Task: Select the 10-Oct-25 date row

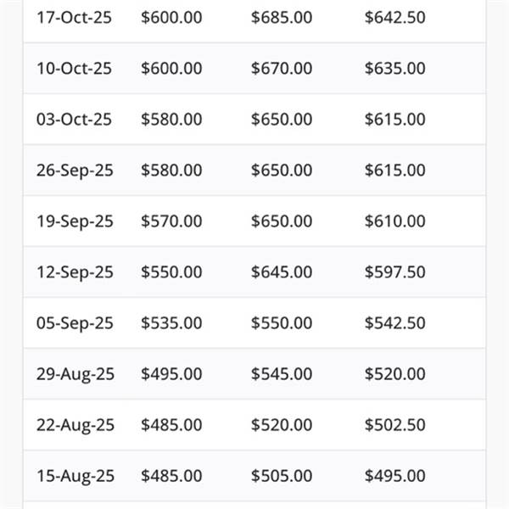Action: tap(74, 68)
